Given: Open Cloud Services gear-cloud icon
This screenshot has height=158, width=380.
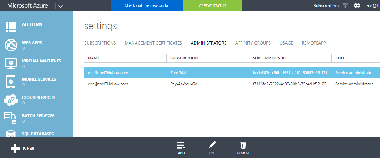Looking at the screenshot, I should 11,100.
